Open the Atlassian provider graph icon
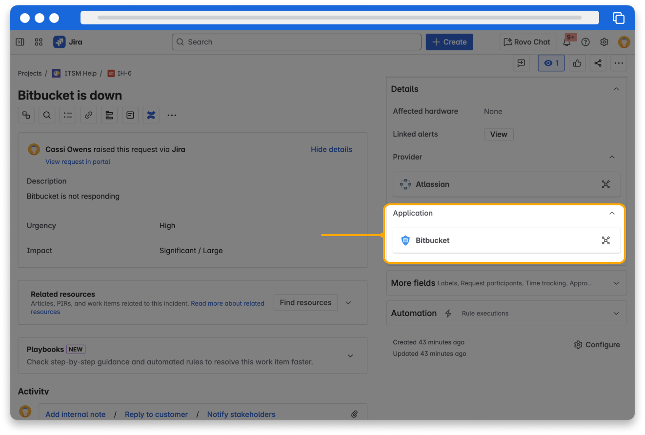 pos(606,184)
